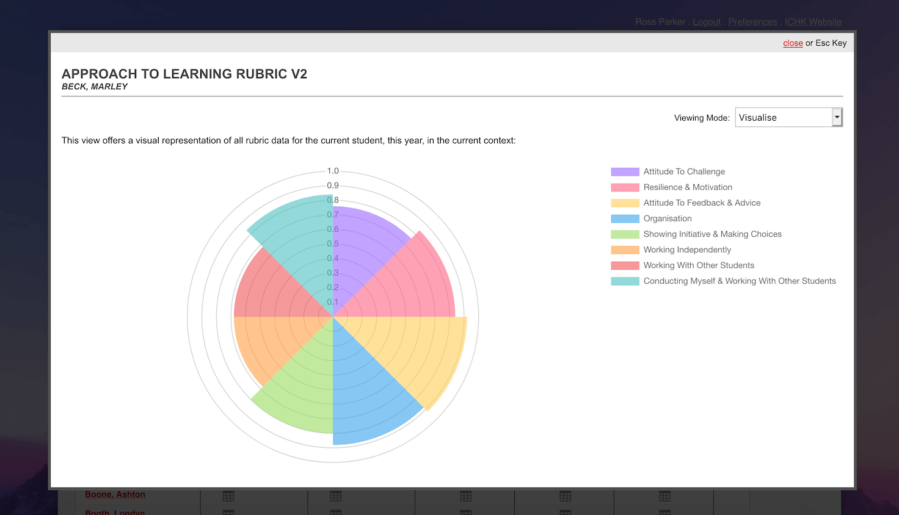Open the rubric icon in Boone's fourth column
This screenshot has width=899, height=515.
tap(564, 495)
